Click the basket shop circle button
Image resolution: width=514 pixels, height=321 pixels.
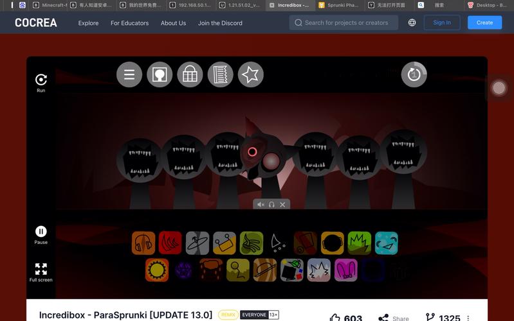coord(190,74)
